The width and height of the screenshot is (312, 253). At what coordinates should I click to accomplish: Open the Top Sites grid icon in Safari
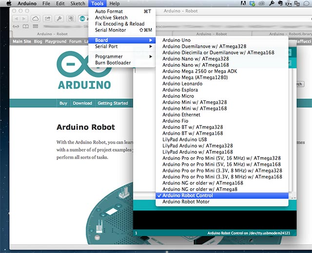click(x=36, y=26)
